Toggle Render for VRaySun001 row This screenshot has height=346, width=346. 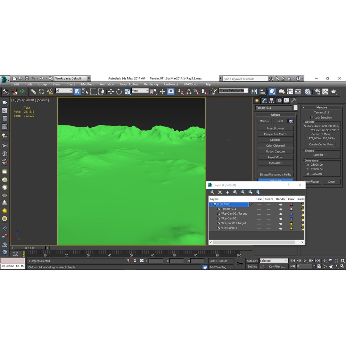(280, 228)
